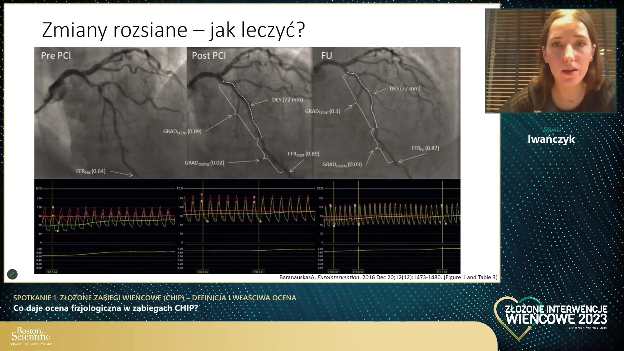The width and height of the screenshot is (624, 351).
Task: Click the 'FFR 0.64' marker under first pressure trace
Action: click(x=52, y=272)
